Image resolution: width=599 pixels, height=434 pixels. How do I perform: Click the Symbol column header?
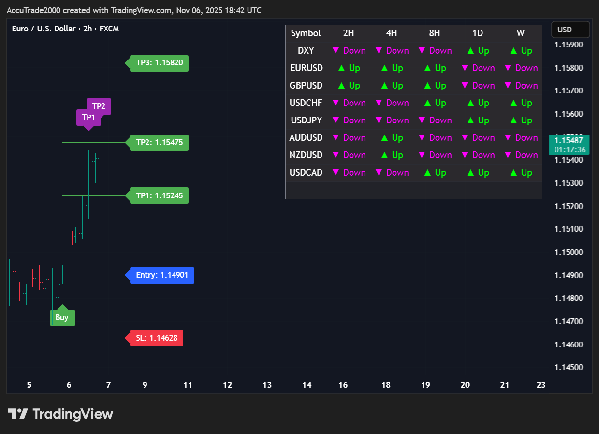click(306, 33)
